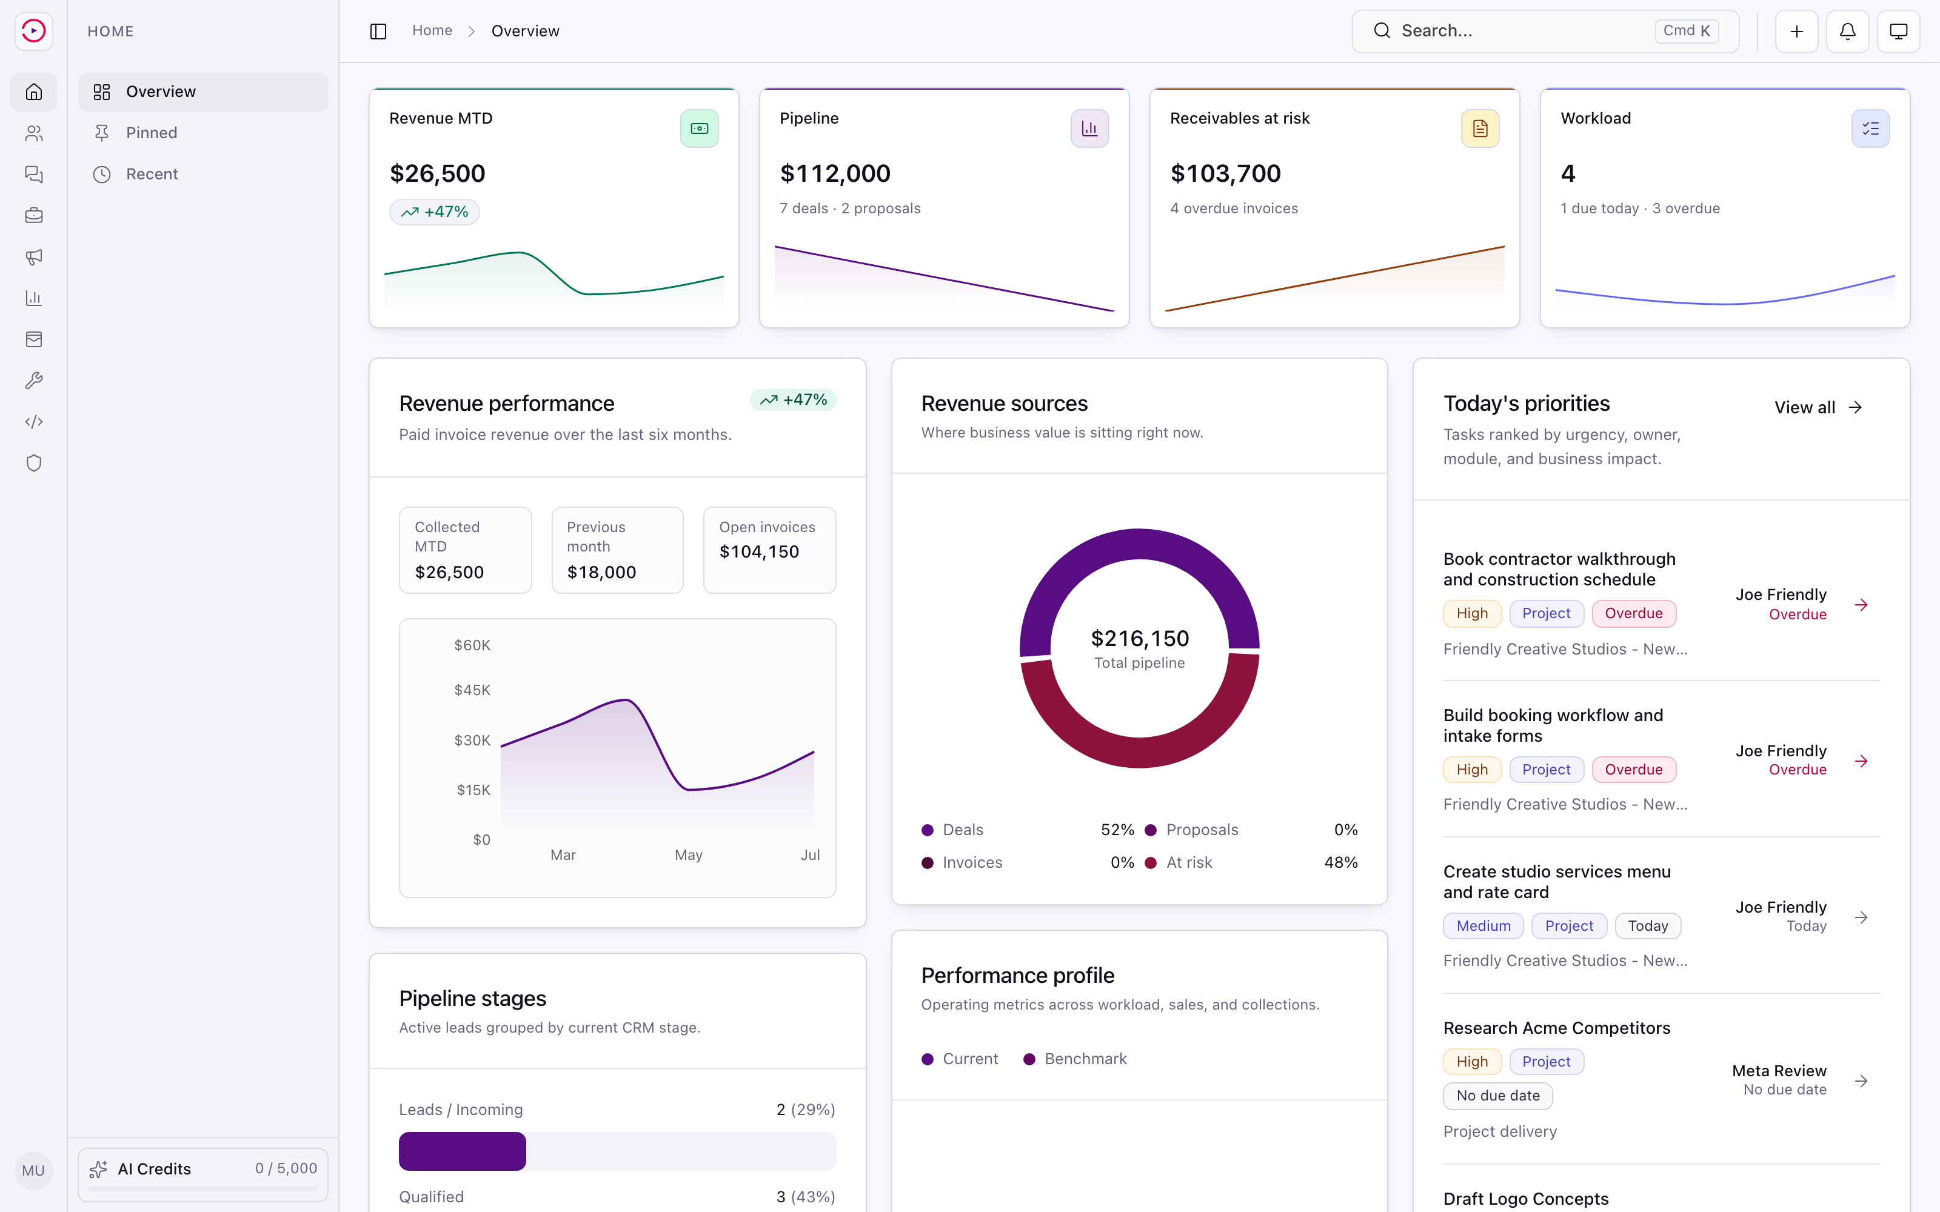Image resolution: width=1940 pixels, height=1212 pixels.
Task: Select Overview in the sidebar
Action: pyautogui.click(x=203, y=92)
